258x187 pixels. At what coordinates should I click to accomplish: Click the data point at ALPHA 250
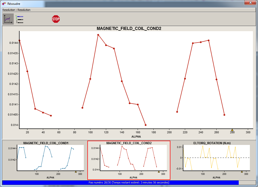pyautogui.click(x=209, y=40)
